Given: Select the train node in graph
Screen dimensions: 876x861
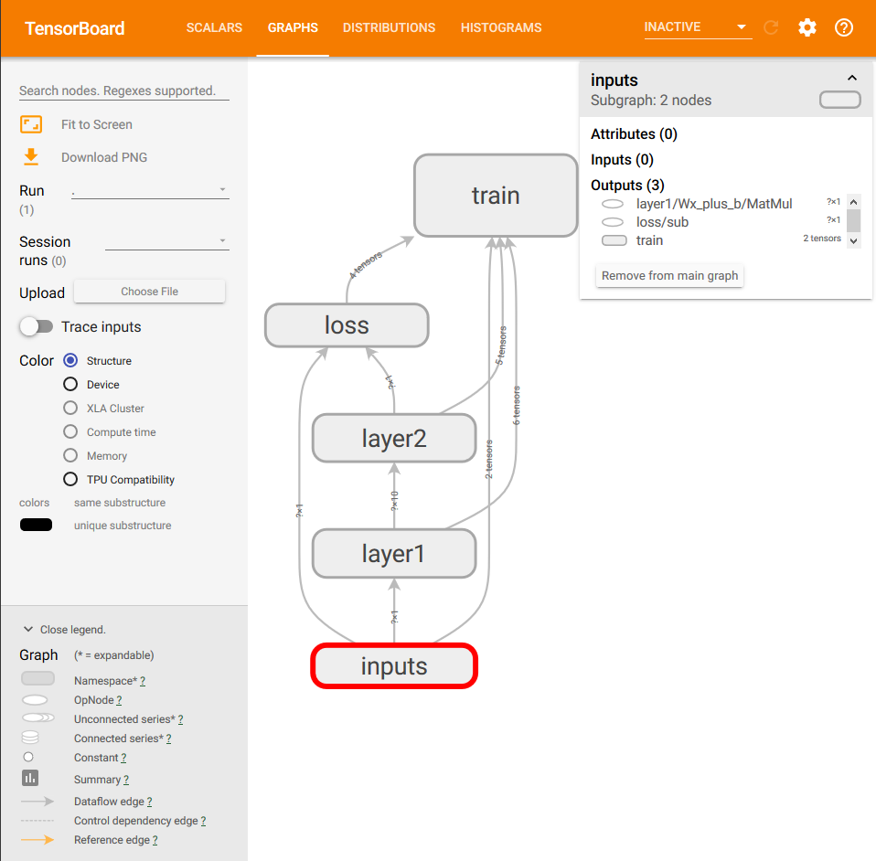Looking at the screenshot, I should click(x=496, y=196).
